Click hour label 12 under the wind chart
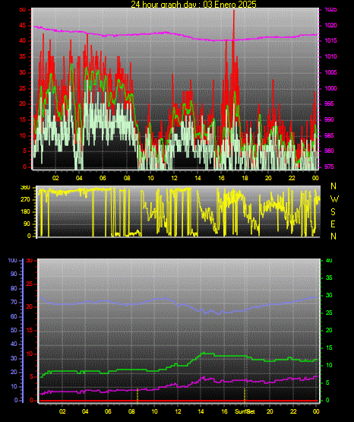Image resolution: width=354 pixels, height=422 pixels. click(174, 178)
